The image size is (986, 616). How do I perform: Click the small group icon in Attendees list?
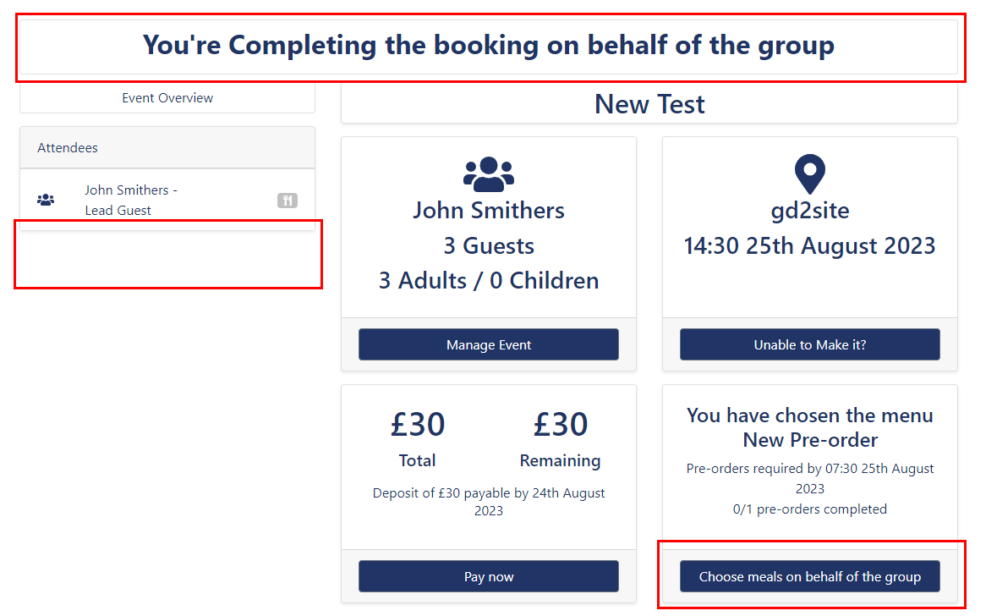46,200
